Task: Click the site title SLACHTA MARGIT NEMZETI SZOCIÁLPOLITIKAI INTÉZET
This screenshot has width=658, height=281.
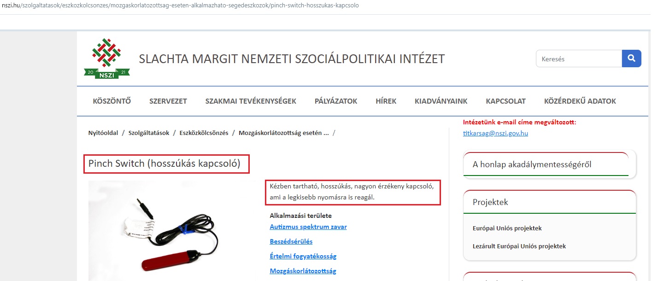Action: tap(292, 59)
